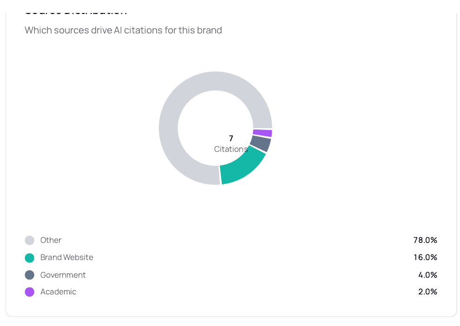The width and height of the screenshot is (460, 326).
Task: Select the Academic legend label
Action: [x=58, y=292]
